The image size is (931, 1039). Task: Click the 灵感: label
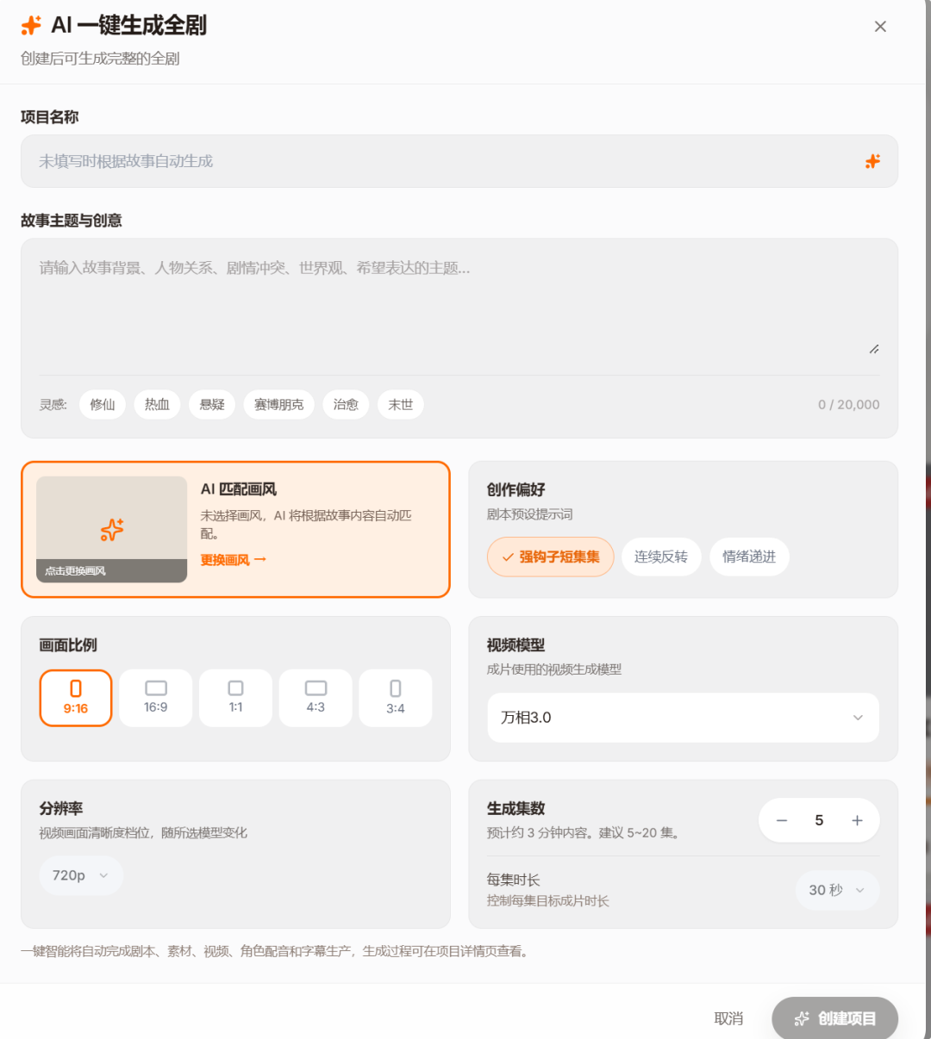53,404
